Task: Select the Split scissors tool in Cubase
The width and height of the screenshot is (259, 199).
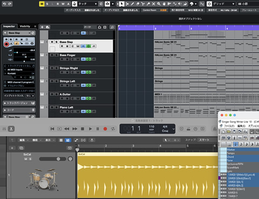Action: point(143,4)
